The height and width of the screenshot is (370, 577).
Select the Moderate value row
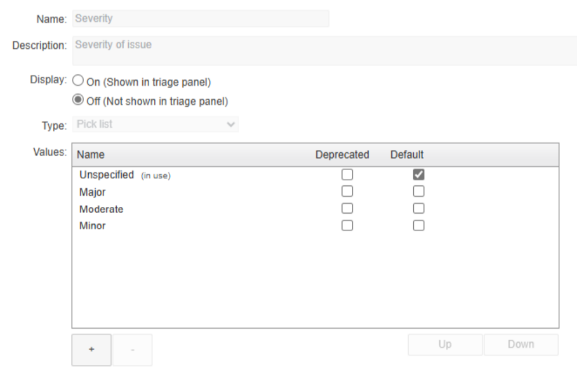pyautogui.click(x=315, y=209)
